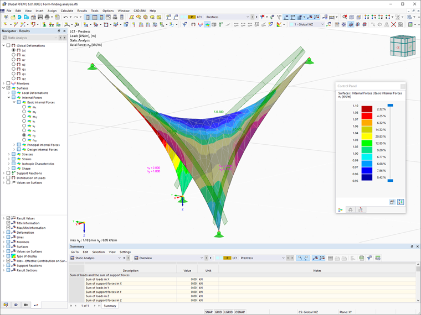Open the Go To menu in Summary panel

[x=74, y=252]
